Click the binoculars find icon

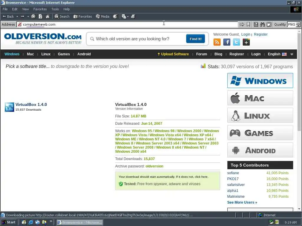(x=262, y=24)
